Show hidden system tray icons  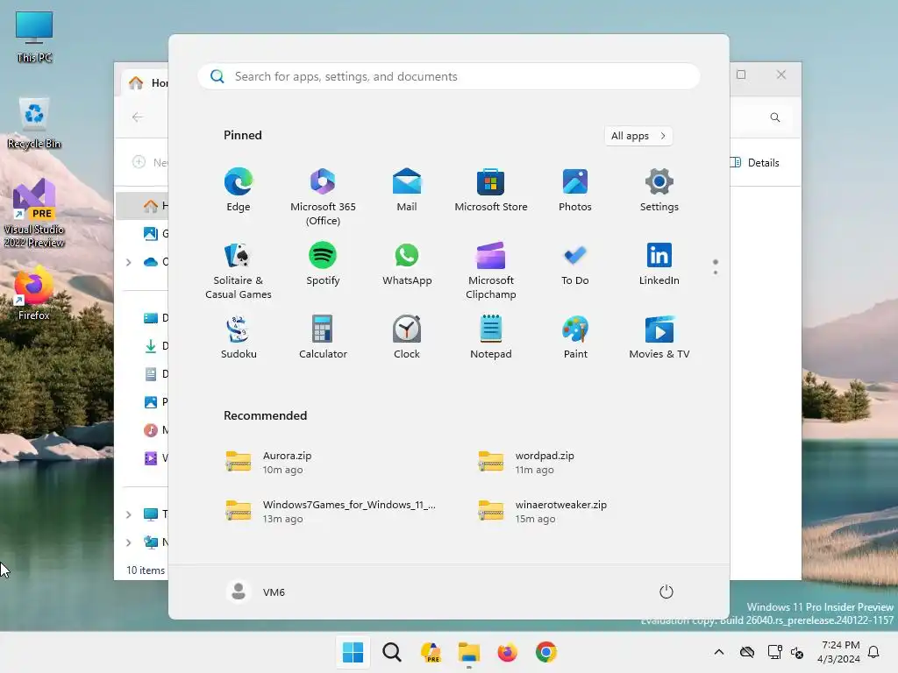click(719, 652)
